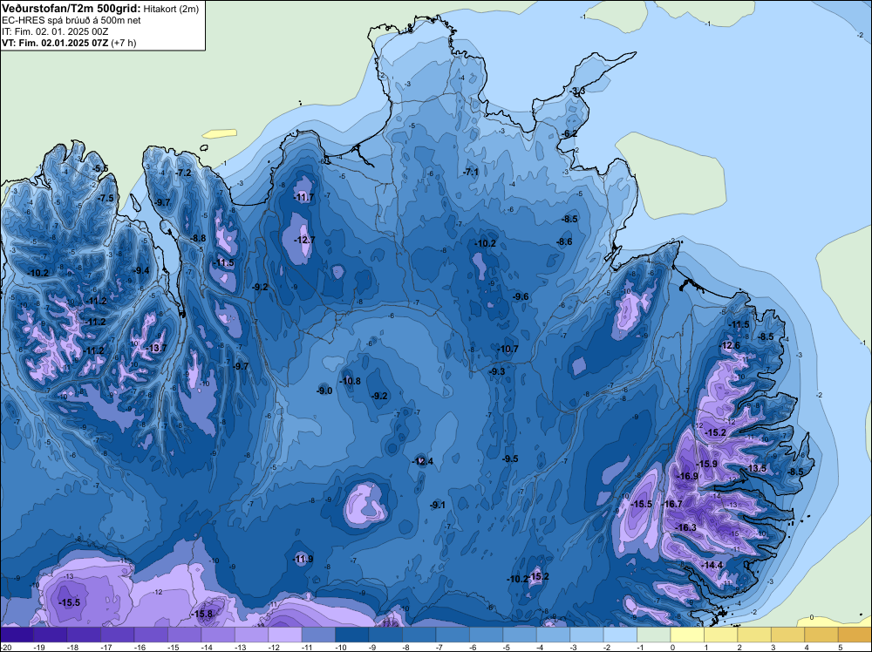Click the pale green legend swatch marked -1
The width and height of the screenshot is (872, 652).
coord(654,635)
